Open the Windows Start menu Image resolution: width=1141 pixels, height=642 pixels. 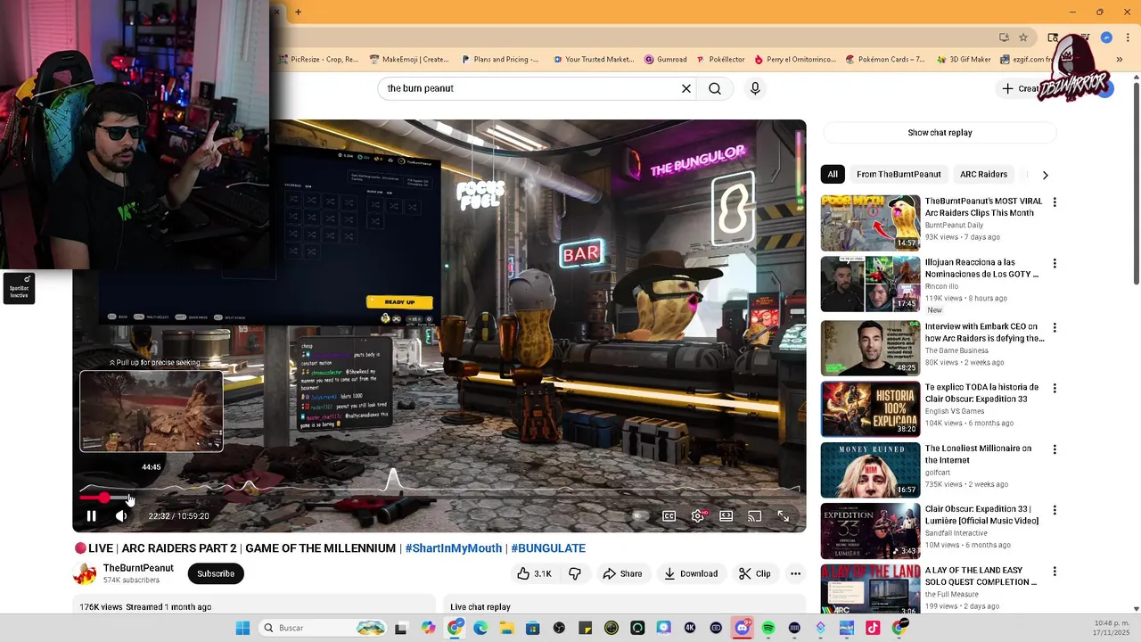point(242,628)
